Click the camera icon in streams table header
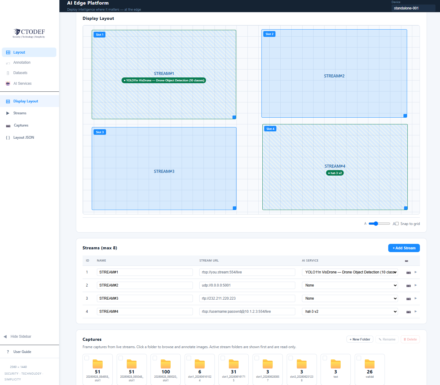The height and width of the screenshot is (385, 440). click(406, 261)
